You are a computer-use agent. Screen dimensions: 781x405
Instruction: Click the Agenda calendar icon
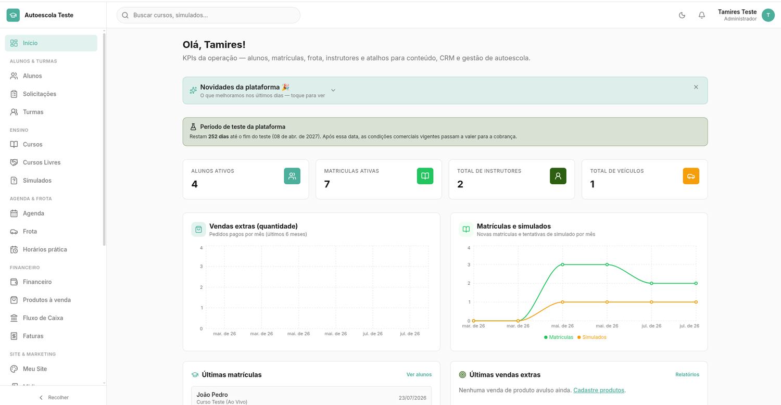click(14, 213)
